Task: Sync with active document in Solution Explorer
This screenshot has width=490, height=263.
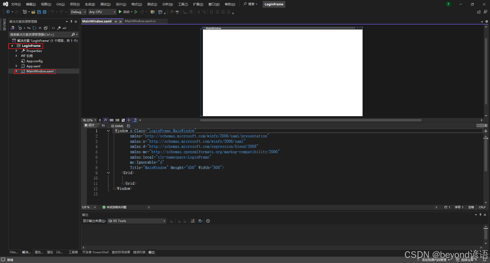Action: 29,28
